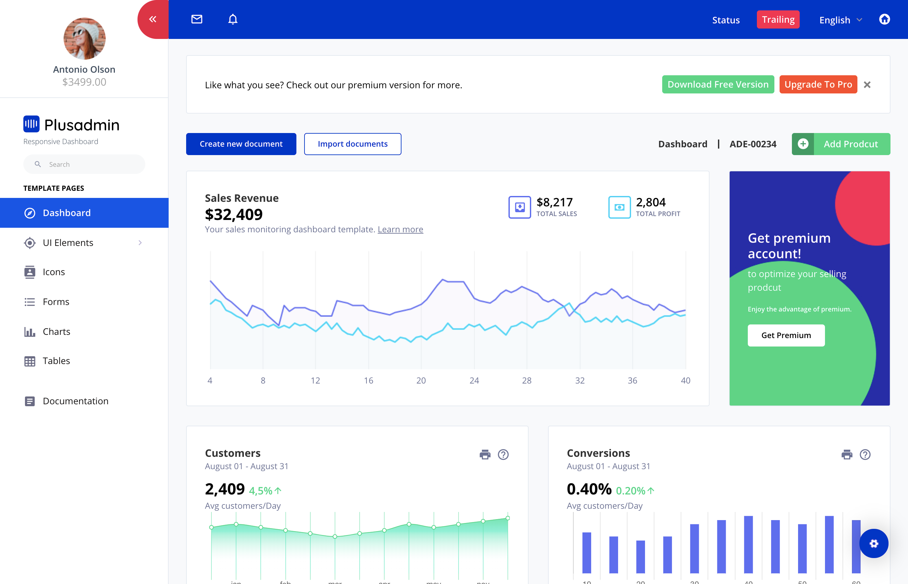The height and width of the screenshot is (584, 908).
Task: Open UI Elements menu item
Action: point(84,243)
